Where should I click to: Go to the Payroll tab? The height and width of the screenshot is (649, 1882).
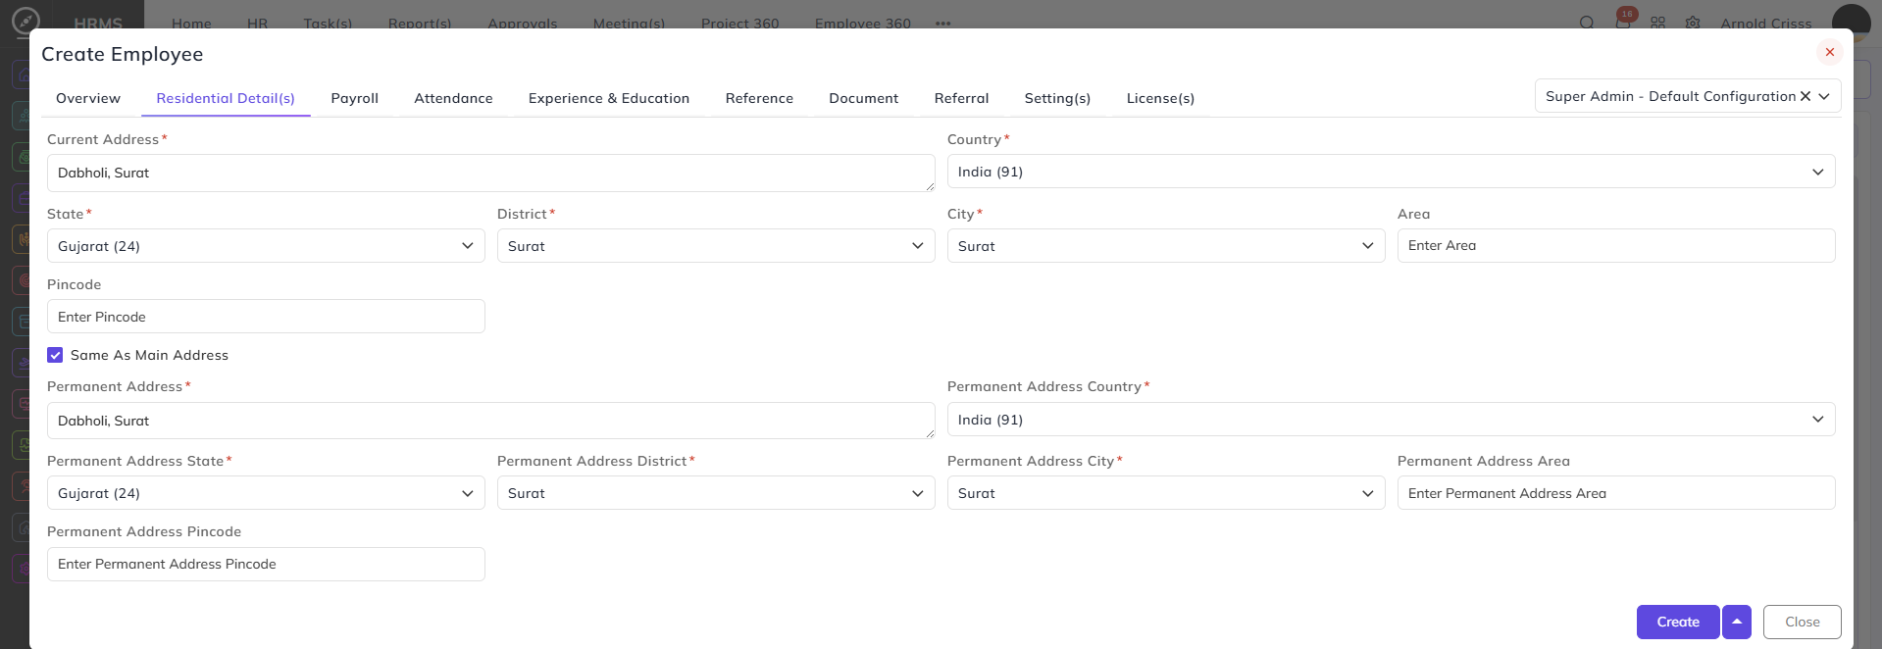click(355, 98)
